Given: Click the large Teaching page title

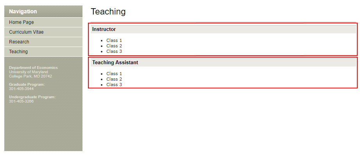Looking at the screenshot, I should [108, 11].
